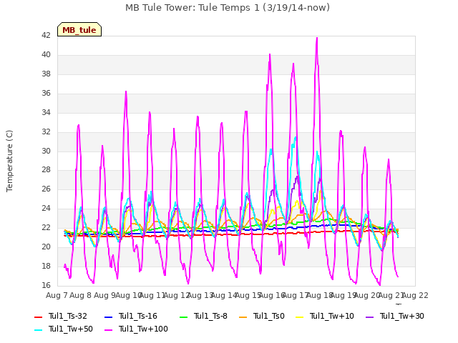Click the chart title text

[228, 8]
